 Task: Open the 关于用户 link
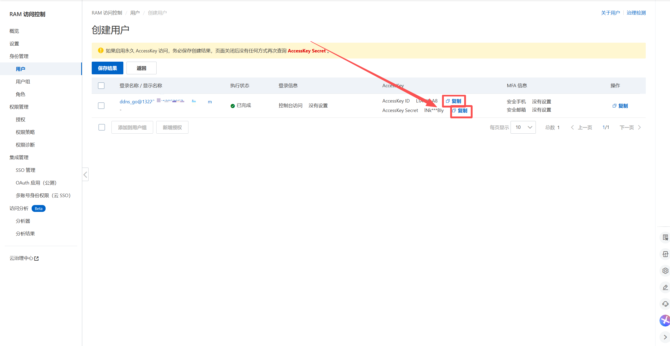pos(610,13)
